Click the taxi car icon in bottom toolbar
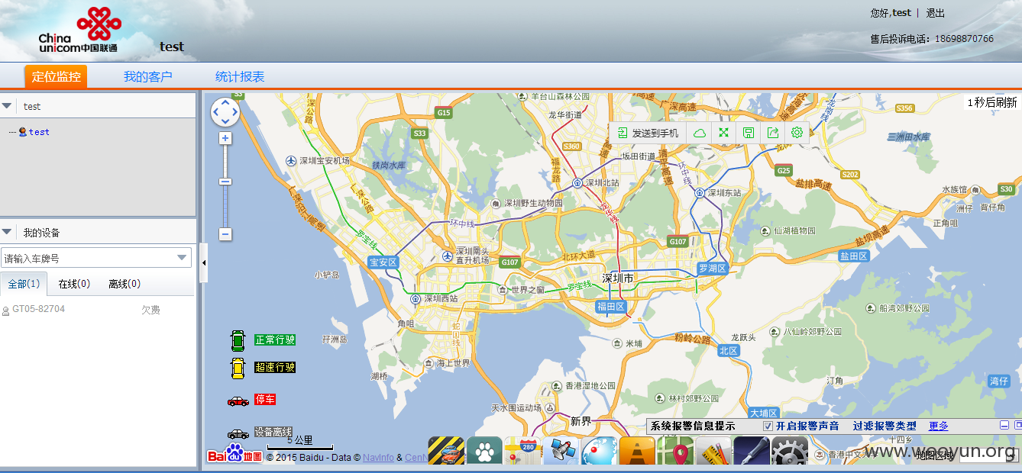This screenshot has height=473, width=1022. point(446,451)
